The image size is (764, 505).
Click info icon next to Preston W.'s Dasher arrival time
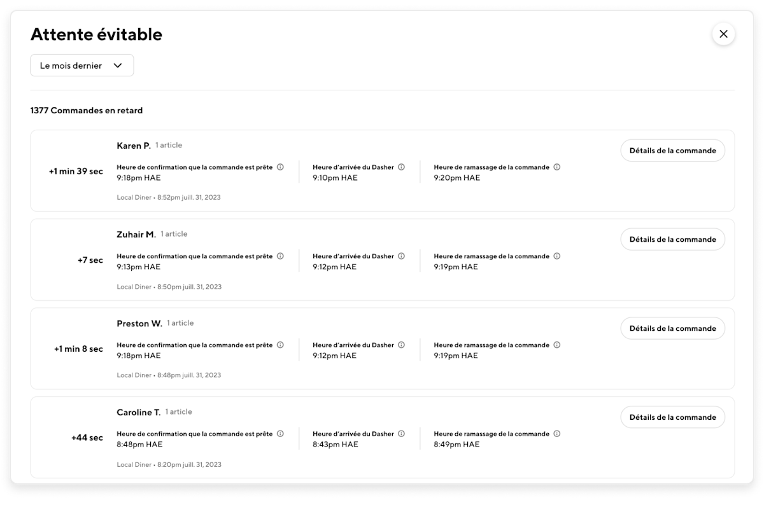[x=401, y=345]
